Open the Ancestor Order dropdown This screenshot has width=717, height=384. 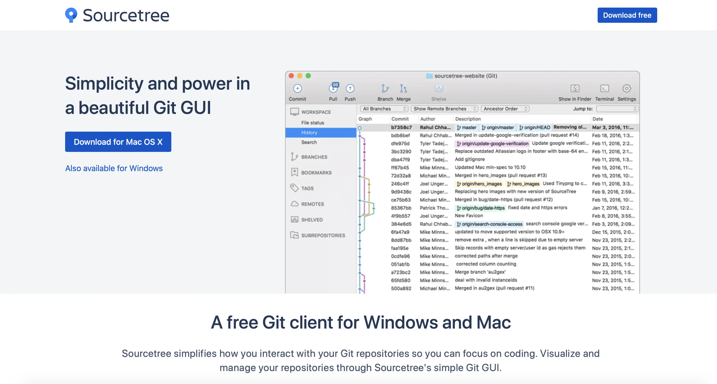(505, 109)
